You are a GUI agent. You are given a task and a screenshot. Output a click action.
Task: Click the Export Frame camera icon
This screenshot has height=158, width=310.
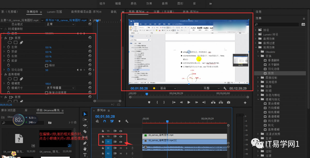(229, 102)
